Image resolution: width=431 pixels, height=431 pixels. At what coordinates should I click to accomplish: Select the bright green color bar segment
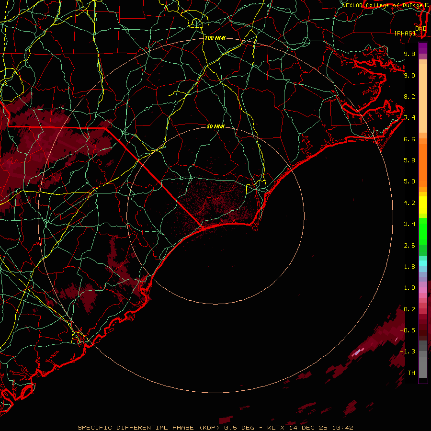pyautogui.click(x=423, y=231)
